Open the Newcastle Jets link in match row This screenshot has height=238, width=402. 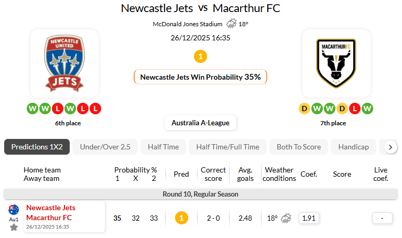[51, 208]
